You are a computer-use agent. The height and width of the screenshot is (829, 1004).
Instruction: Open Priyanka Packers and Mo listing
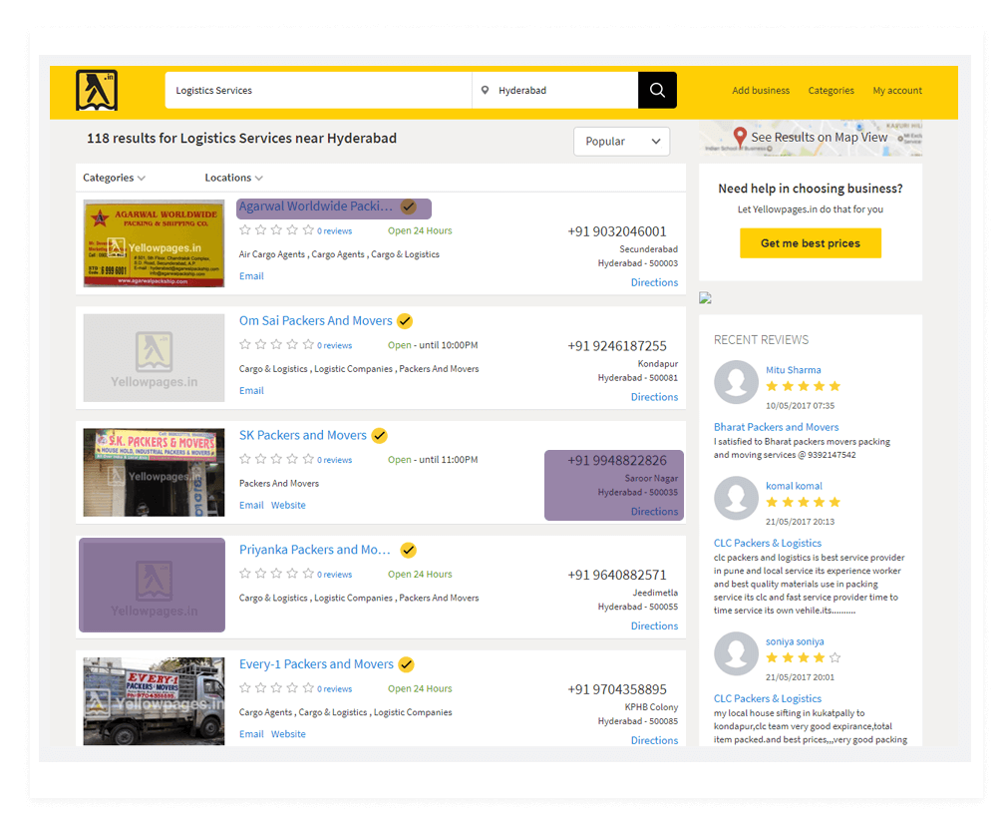pyautogui.click(x=314, y=550)
